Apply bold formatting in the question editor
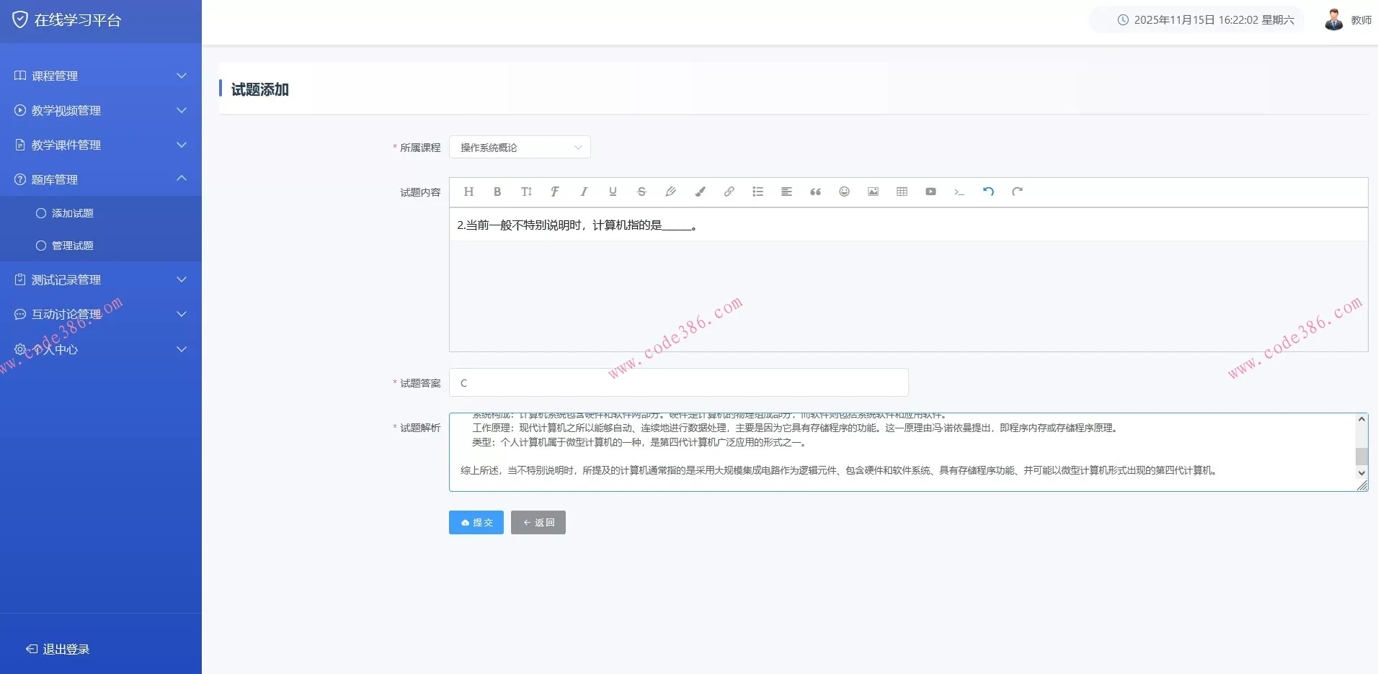 pos(496,192)
